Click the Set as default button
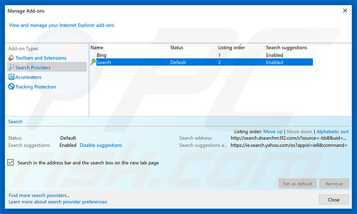The image size is (357, 214). coord(298,184)
